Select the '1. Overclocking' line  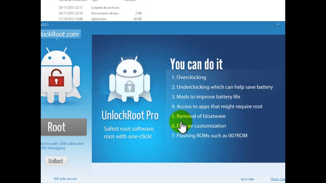click(x=189, y=77)
